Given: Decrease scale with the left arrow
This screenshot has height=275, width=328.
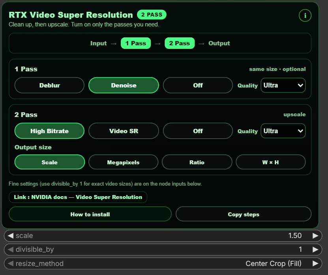Looking at the screenshot, I should point(10,236).
